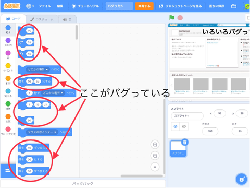250x188 pixels.
Task: Click the orange 共有する button
Action: pos(144,6)
